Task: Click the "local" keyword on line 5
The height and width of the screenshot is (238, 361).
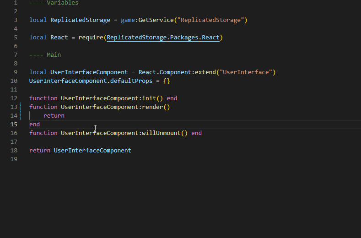Action: tap(38, 38)
